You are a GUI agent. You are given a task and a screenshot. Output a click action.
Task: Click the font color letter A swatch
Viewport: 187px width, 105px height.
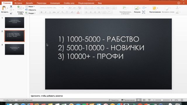pos(78,12)
